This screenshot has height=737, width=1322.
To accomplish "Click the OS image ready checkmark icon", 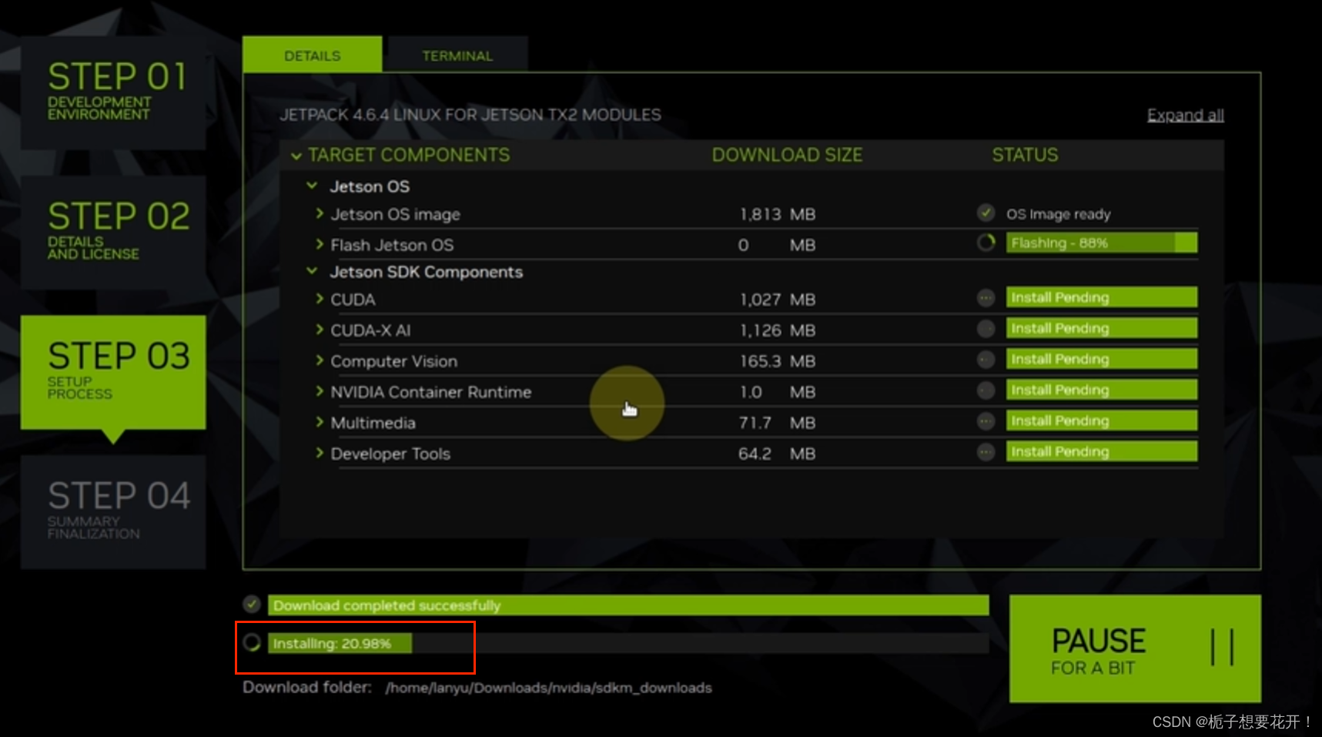I will pos(986,213).
